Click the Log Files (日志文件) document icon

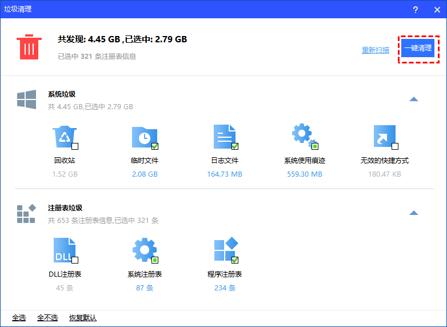pyautogui.click(x=224, y=137)
